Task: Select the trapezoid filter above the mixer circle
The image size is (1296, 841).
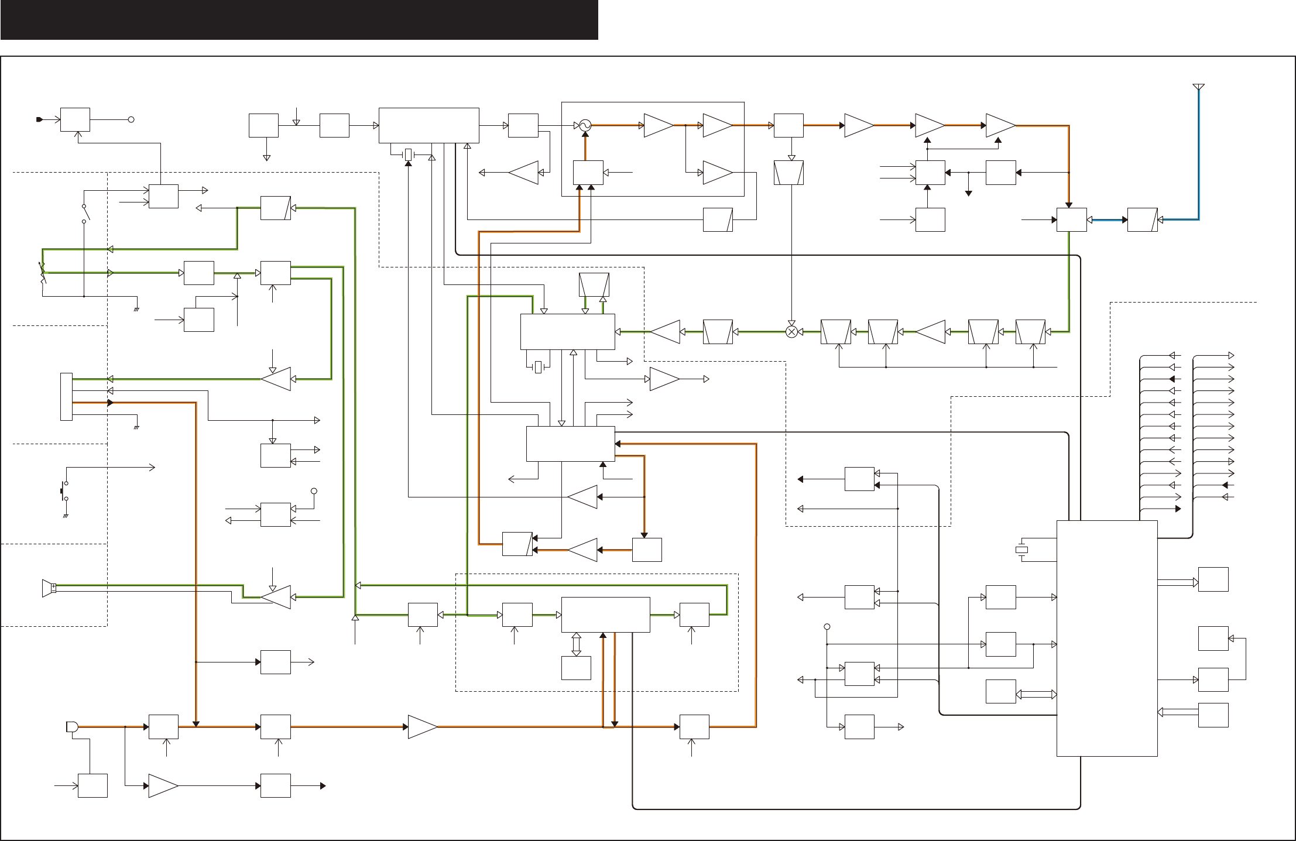Action: 788,173
